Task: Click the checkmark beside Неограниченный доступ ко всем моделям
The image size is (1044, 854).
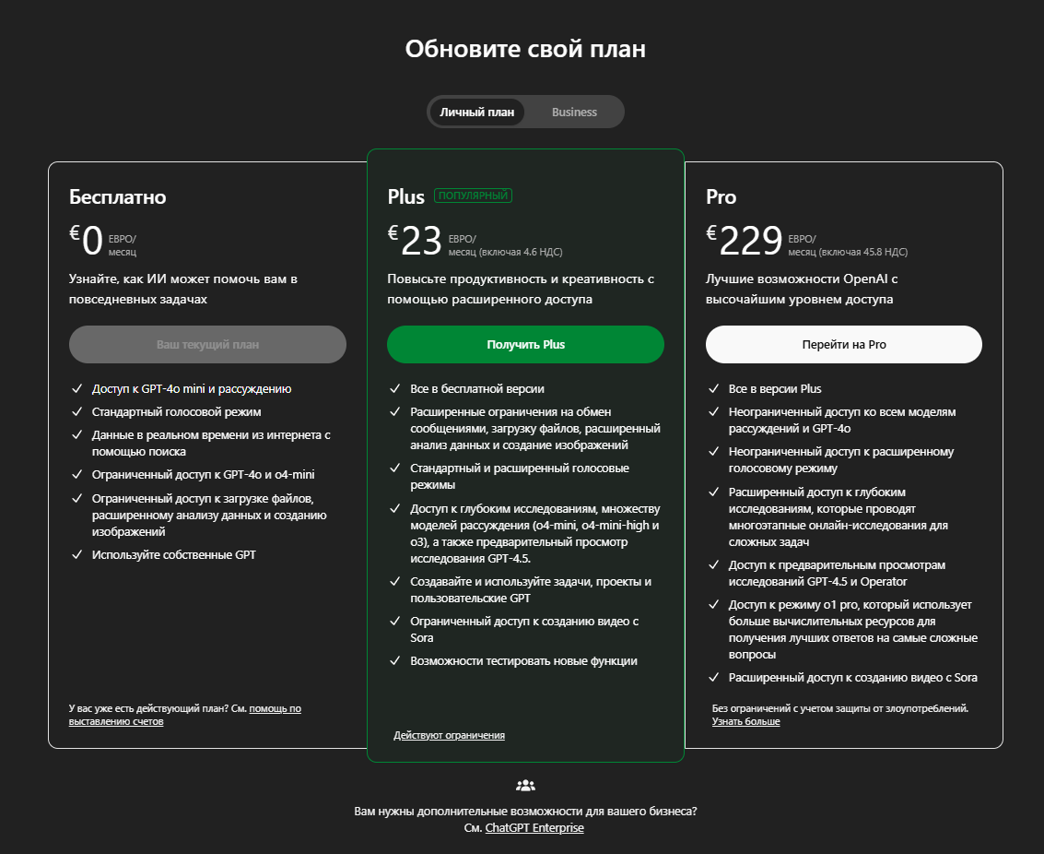Action: tap(714, 411)
